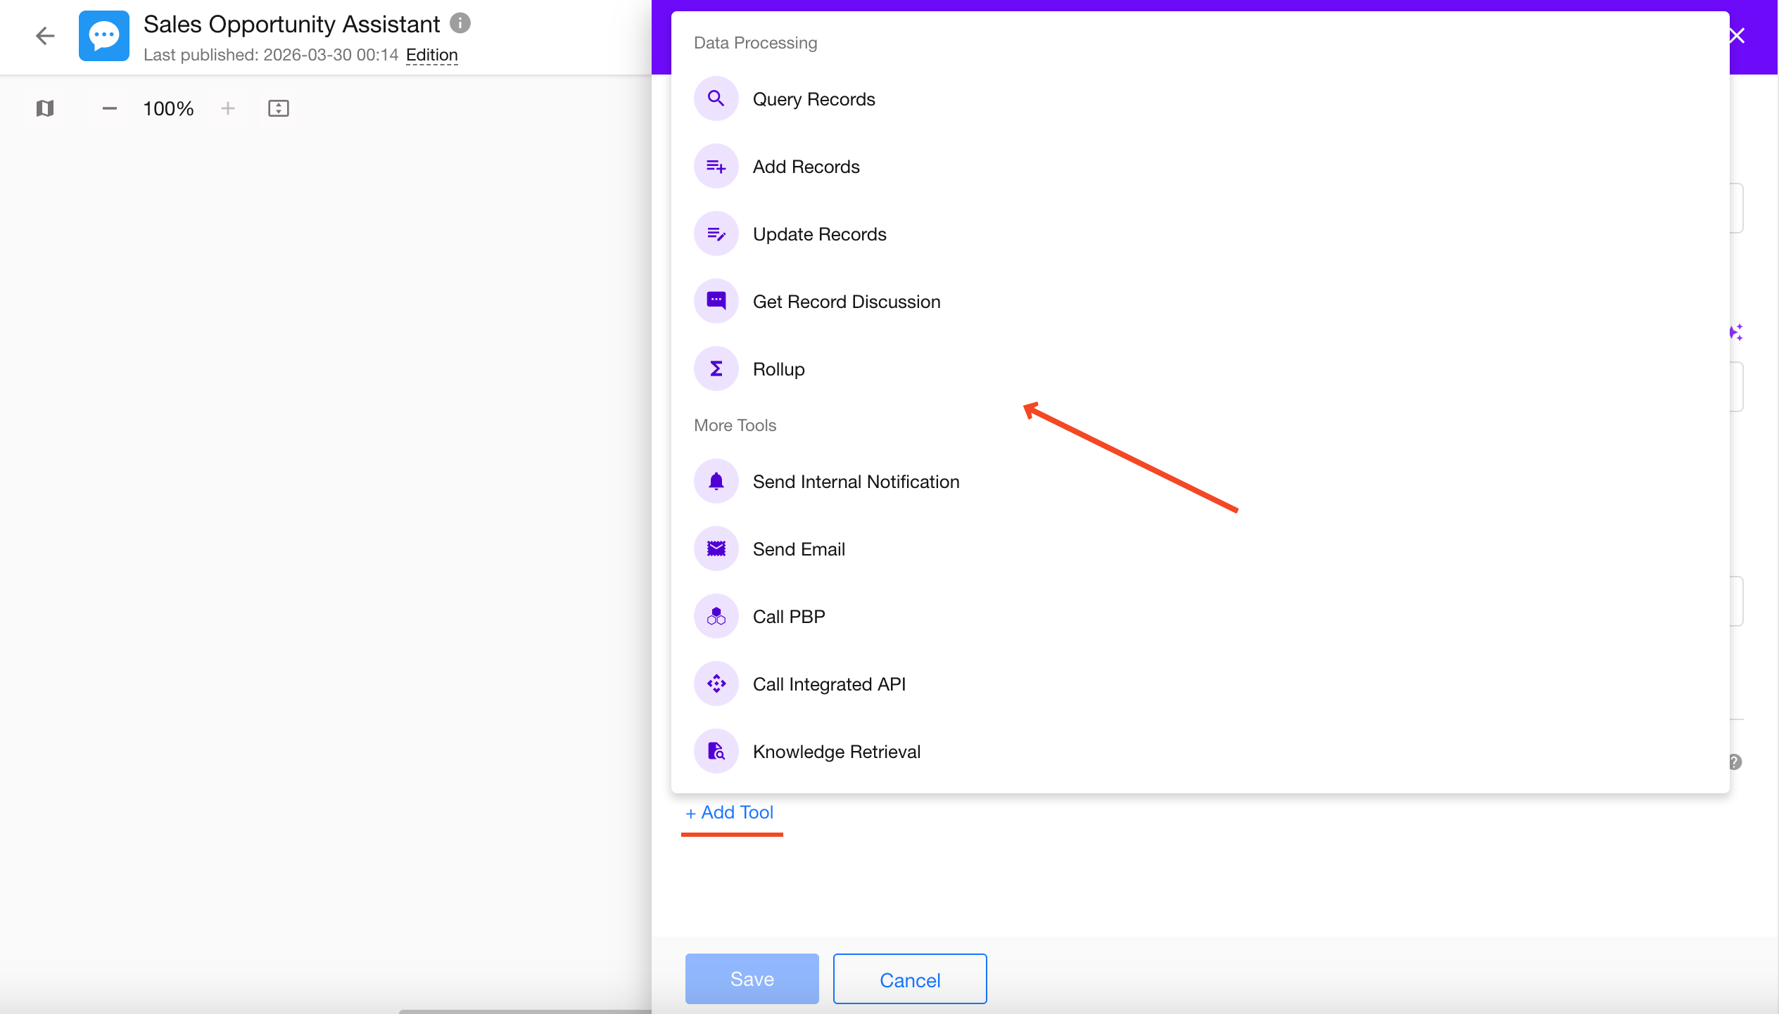1779x1014 pixels.
Task: Choose Add Records tool
Action: (x=1200, y=166)
